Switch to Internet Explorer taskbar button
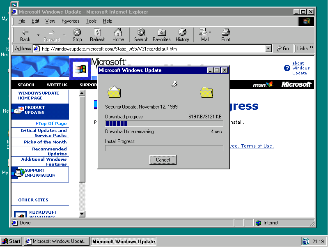This screenshot has height=247, width=328. tap(57, 241)
